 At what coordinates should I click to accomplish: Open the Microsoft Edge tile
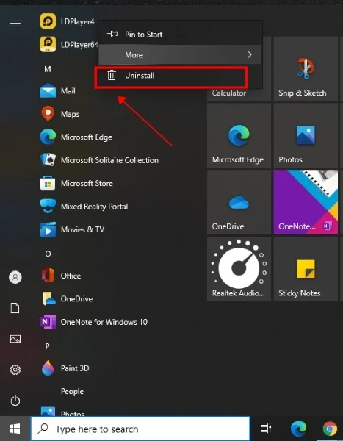(x=239, y=135)
